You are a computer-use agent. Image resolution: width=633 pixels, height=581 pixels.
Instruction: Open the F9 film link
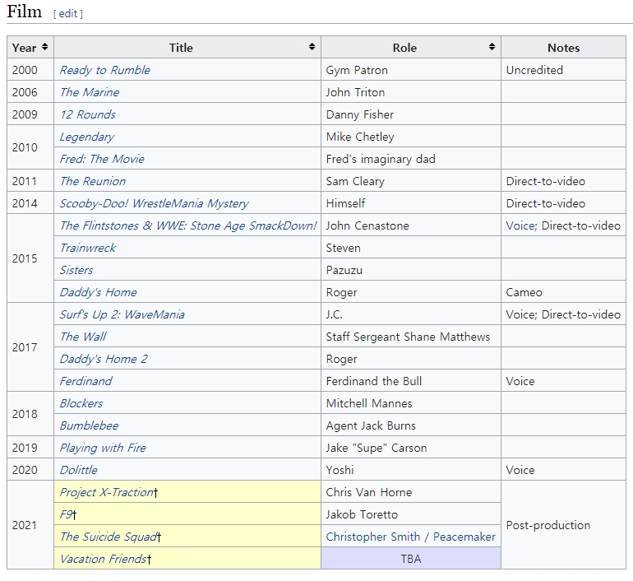(x=66, y=514)
